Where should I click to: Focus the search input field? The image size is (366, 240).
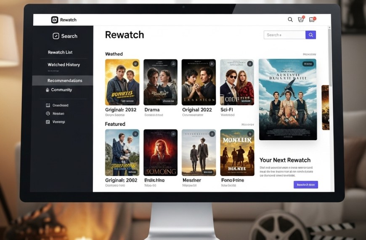(x=284, y=35)
